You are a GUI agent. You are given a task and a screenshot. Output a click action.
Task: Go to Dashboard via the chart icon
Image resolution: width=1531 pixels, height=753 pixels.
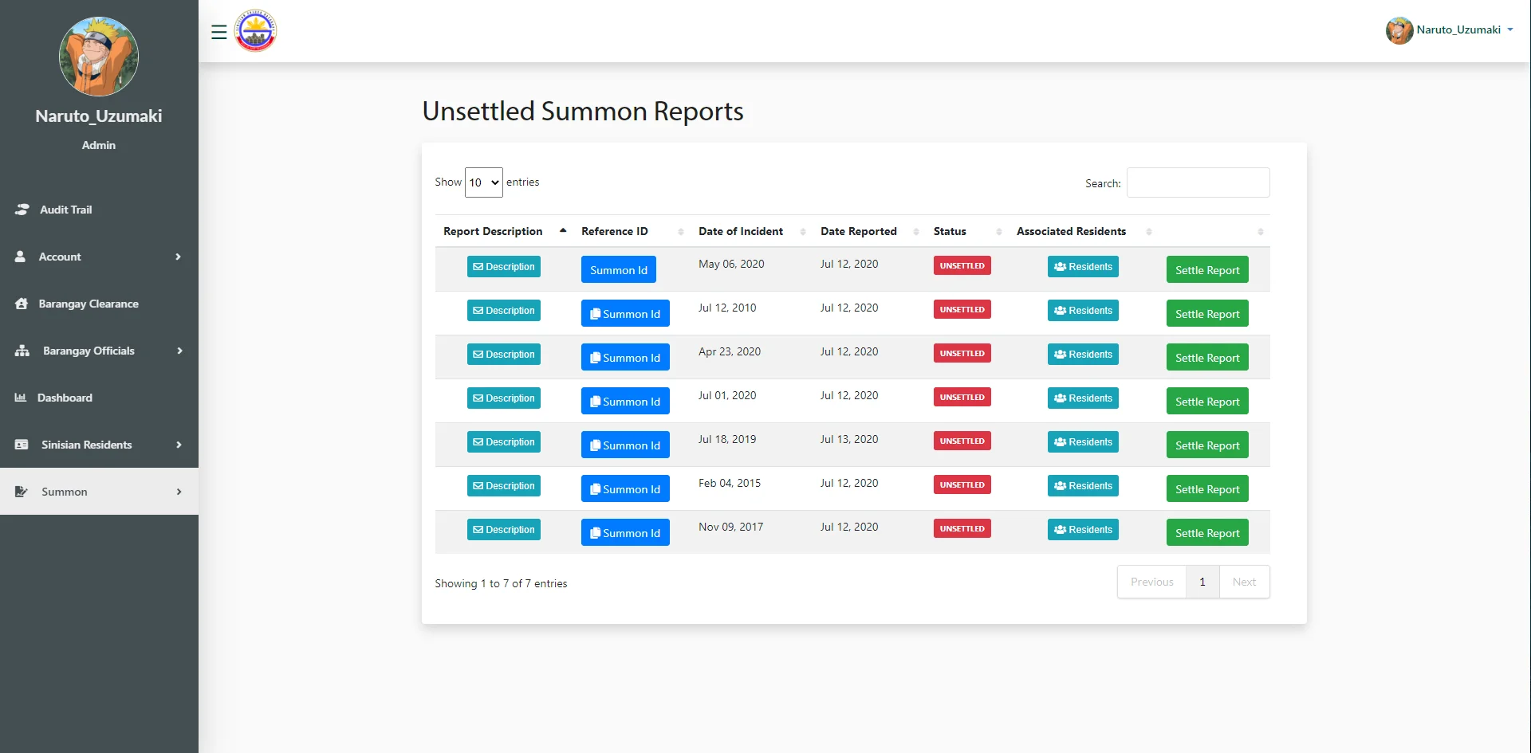[x=21, y=398]
